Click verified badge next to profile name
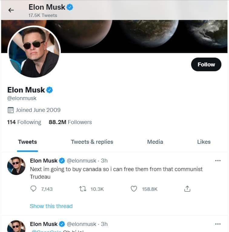The image size is (229, 232). (50, 90)
